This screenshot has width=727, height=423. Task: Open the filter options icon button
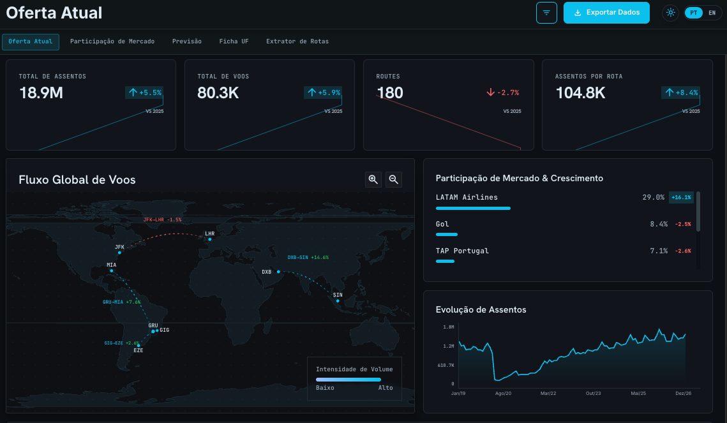(546, 13)
